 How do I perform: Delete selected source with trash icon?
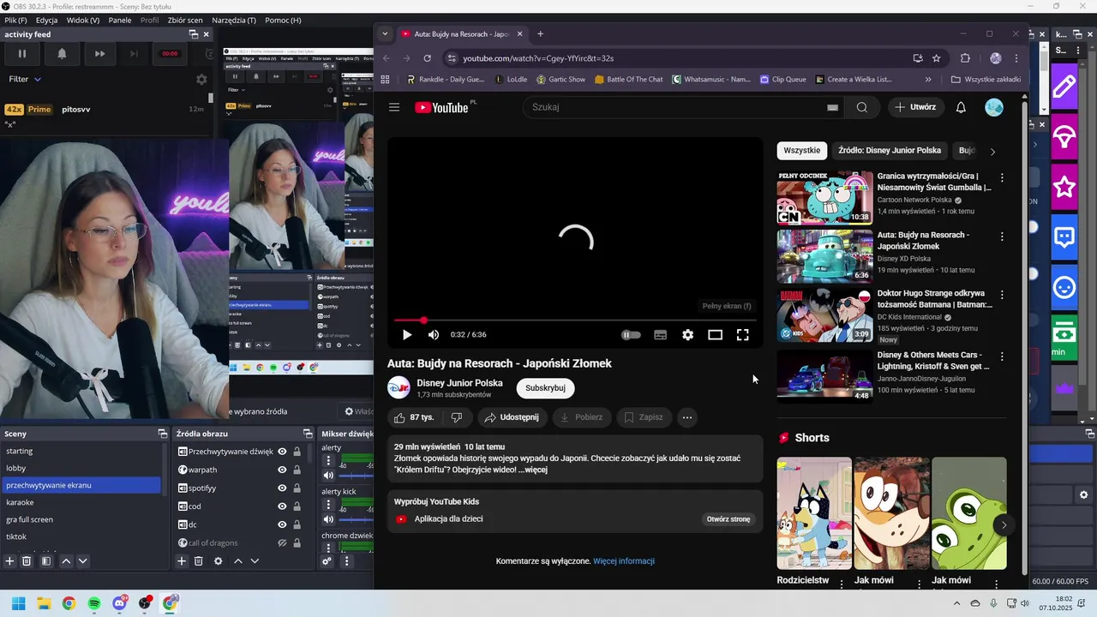(198, 561)
